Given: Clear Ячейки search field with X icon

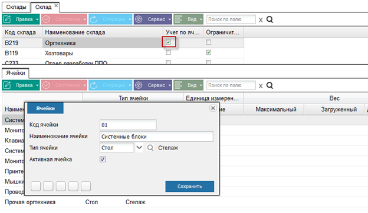Looking at the screenshot, I should (261, 86).
